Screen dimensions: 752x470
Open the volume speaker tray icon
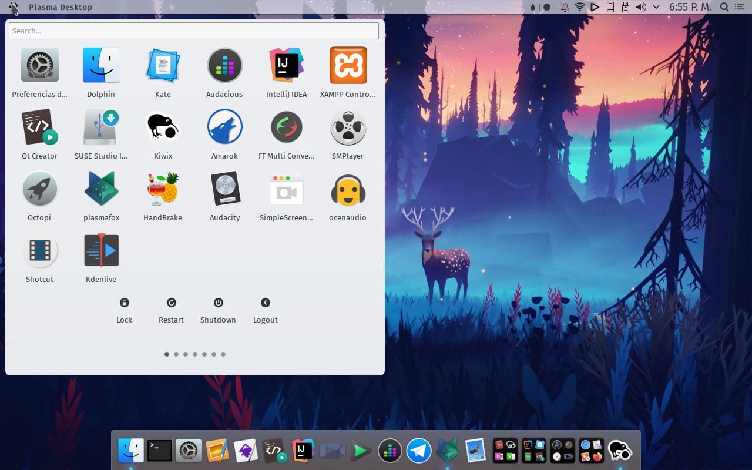[641, 7]
